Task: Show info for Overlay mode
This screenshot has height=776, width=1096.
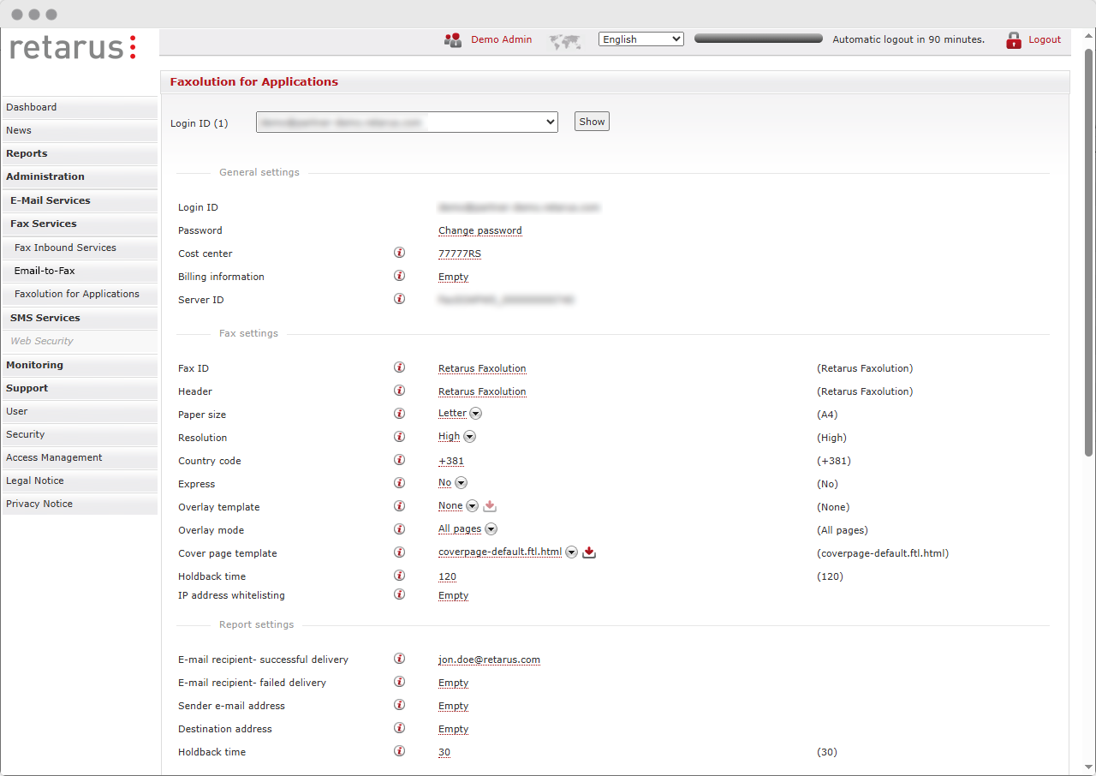Action: pos(399,529)
